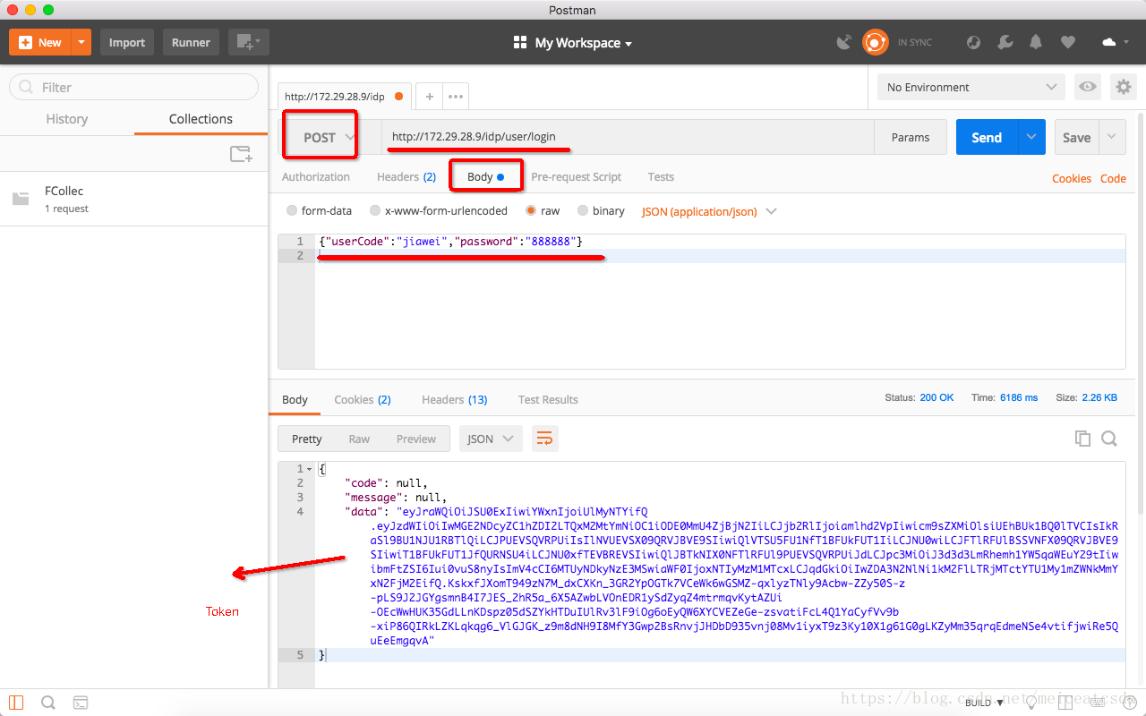1146x716 pixels.
Task: Switch response view to Raw
Action: point(359,439)
